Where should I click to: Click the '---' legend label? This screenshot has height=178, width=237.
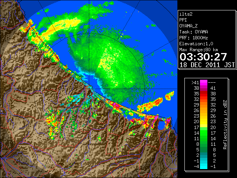212,83
